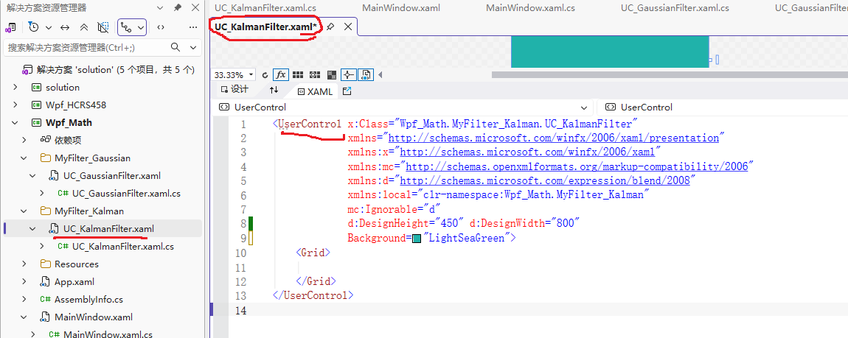Toggle pending changes filter clock icon
Image resolution: width=848 pixels, height=338 pixels.
point(33,27)
